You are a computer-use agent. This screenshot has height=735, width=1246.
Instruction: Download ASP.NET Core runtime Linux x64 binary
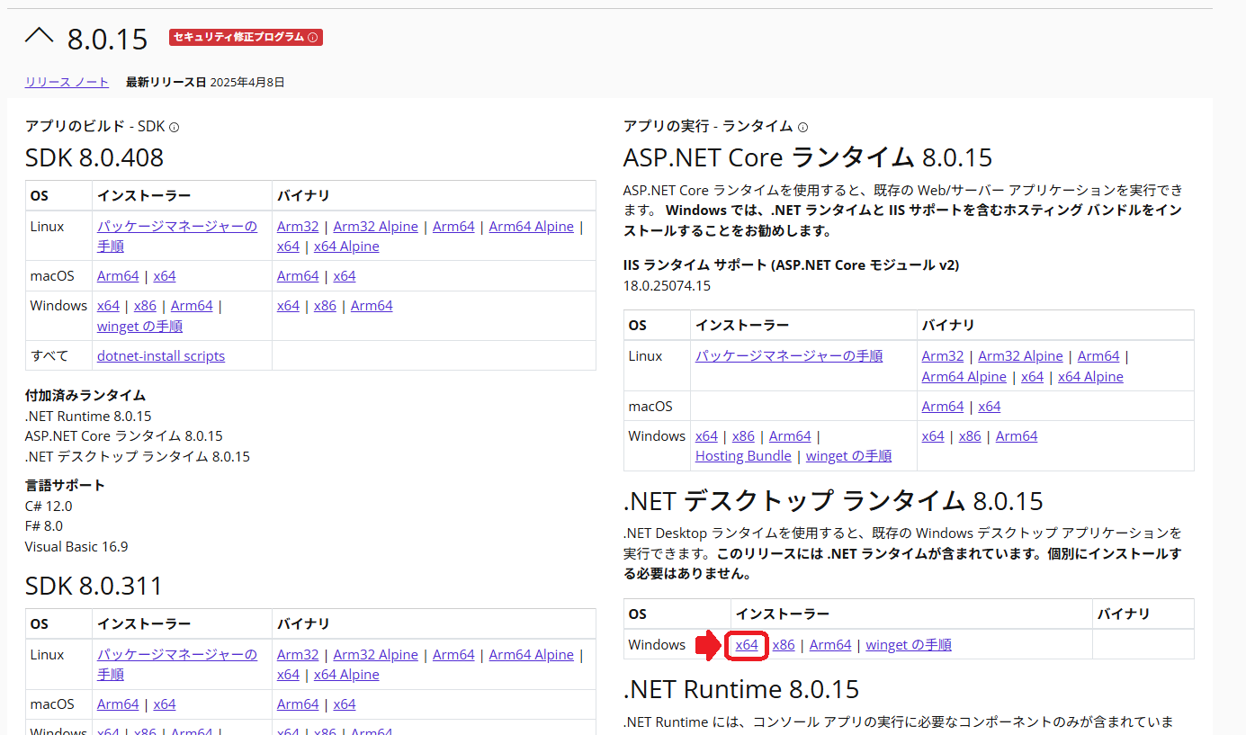(1032, 377)
